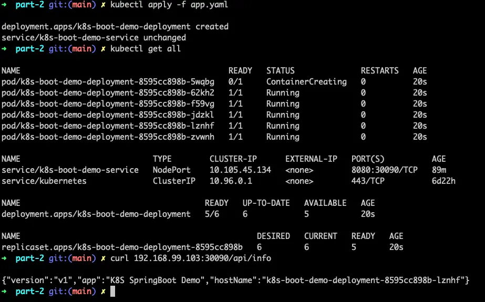The height and width of the screenshot is (302, 485).
Task: Click pod name ending in jdzkl
Action: click(108, 115)
